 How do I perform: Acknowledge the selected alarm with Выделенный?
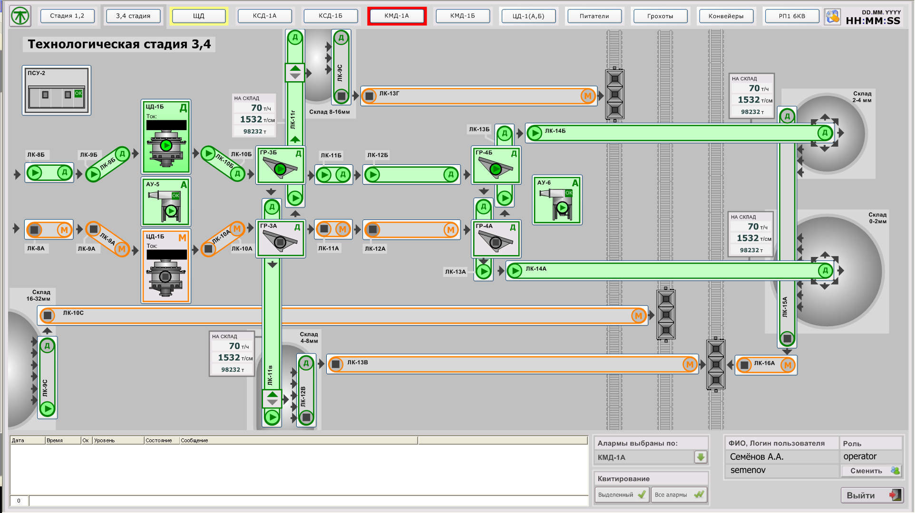pyautogui.click(x=622, y=494)
